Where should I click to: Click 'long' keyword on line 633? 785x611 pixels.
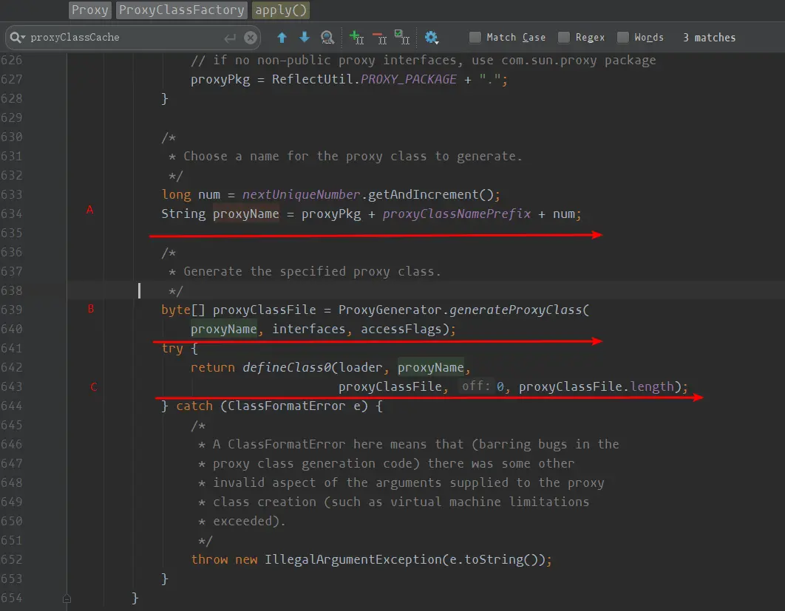tap(176, 195)
